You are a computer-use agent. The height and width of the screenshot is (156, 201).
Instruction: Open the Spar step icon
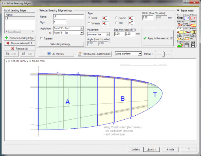(193, 31)
